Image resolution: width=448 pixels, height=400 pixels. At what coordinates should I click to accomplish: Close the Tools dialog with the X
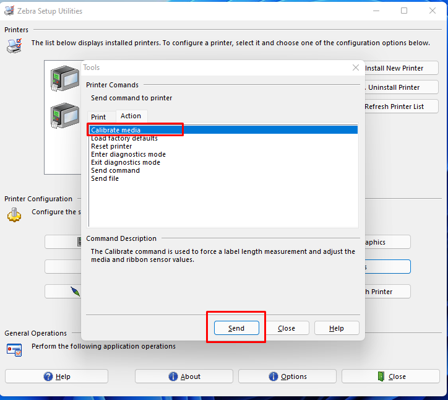tap(356, 67)
